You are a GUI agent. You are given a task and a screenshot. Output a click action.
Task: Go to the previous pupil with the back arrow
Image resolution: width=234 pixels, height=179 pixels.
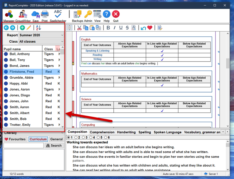[x=6, y=27]
